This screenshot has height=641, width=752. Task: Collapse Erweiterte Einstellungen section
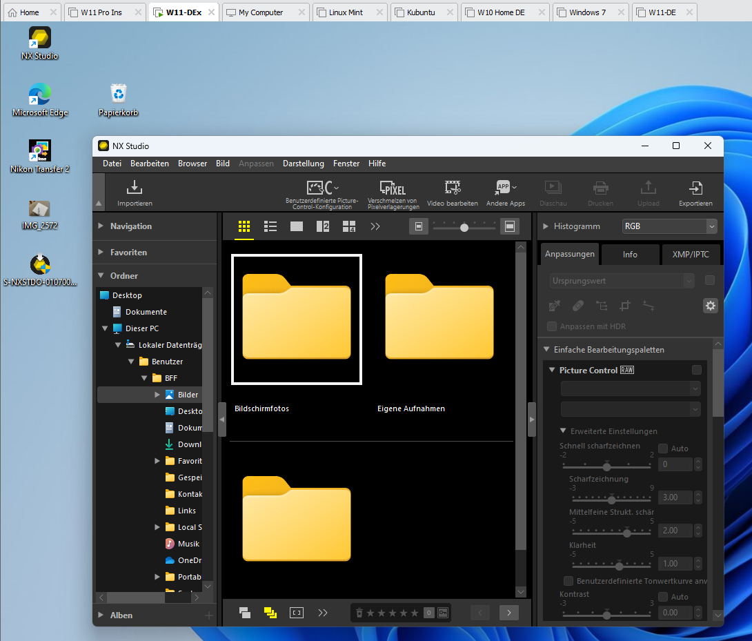click(x=563, y=431)
